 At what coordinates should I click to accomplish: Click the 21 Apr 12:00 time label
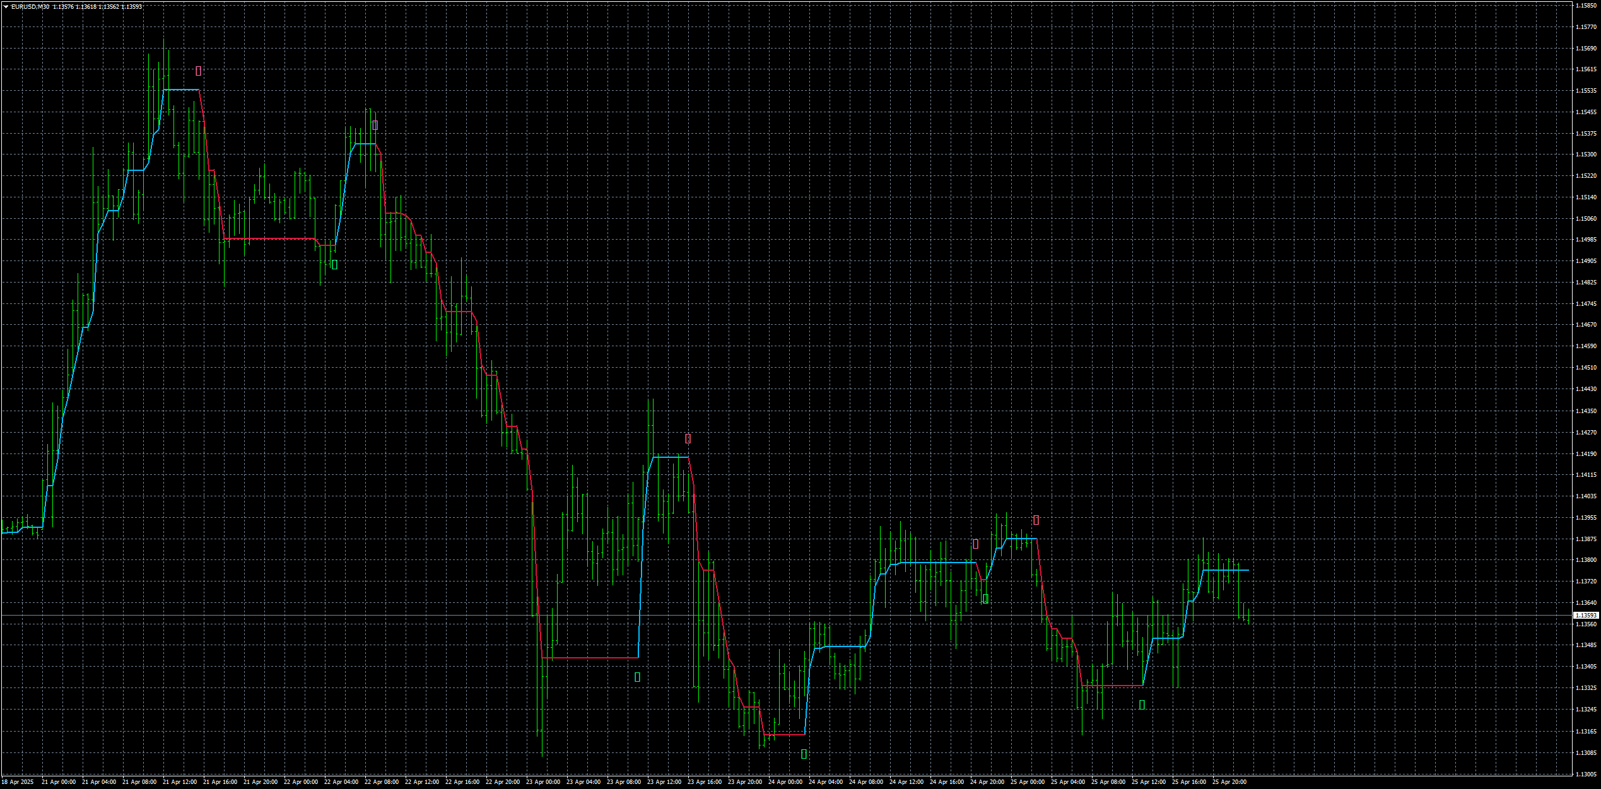point(180,782)
